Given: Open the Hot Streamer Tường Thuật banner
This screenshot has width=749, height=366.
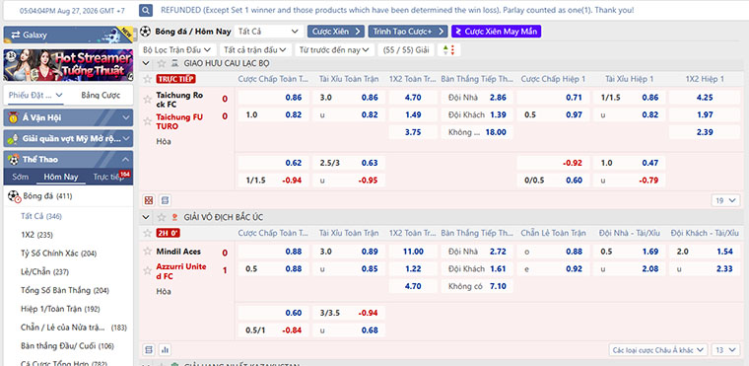Looking at the screenshot, I should pos(68,65).
